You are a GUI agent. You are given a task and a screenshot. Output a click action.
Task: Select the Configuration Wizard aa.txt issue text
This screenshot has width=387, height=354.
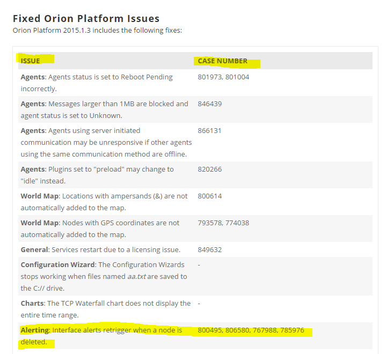click(104, 276)
